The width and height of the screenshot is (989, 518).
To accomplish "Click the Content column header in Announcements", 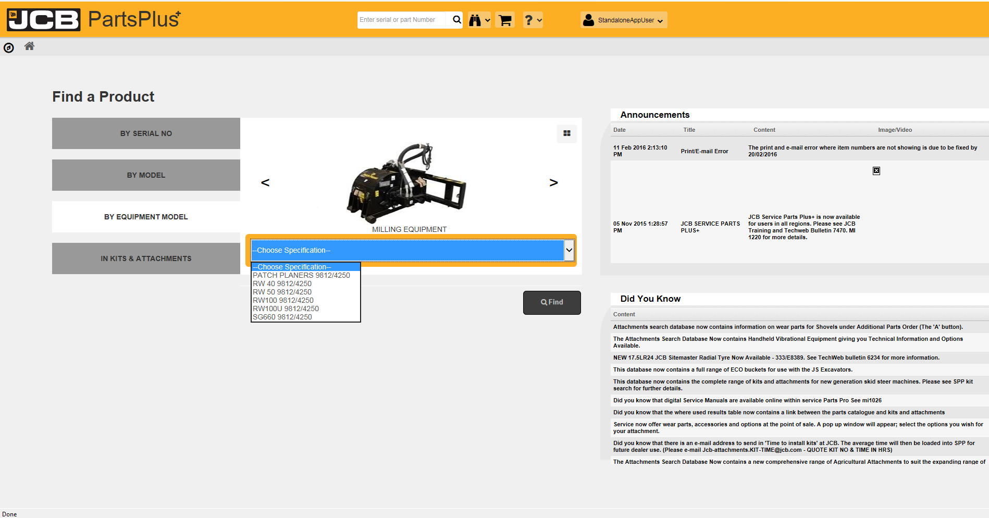I will coord(764,130).
